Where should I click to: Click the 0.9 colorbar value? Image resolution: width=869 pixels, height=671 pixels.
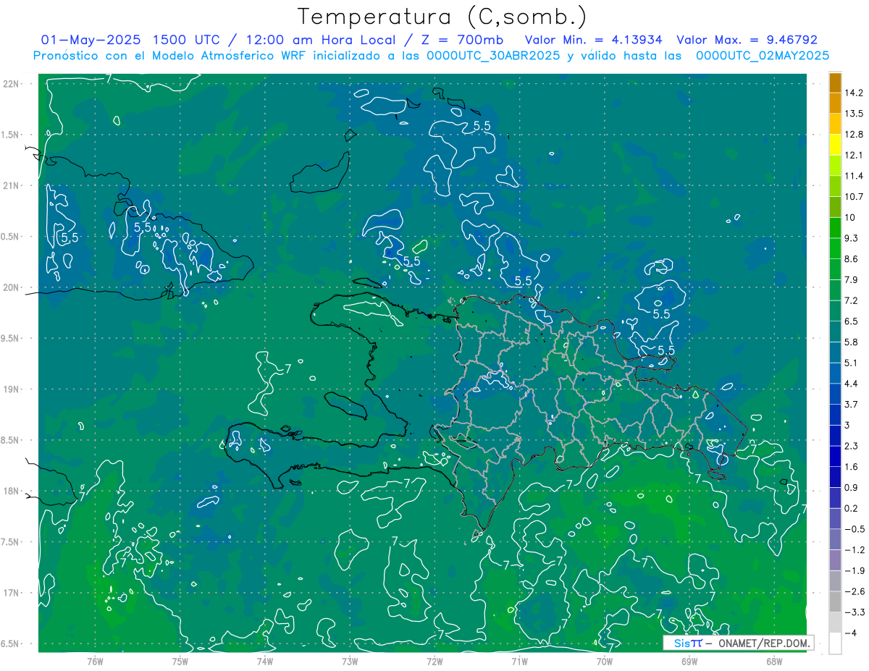click(851, 487)
